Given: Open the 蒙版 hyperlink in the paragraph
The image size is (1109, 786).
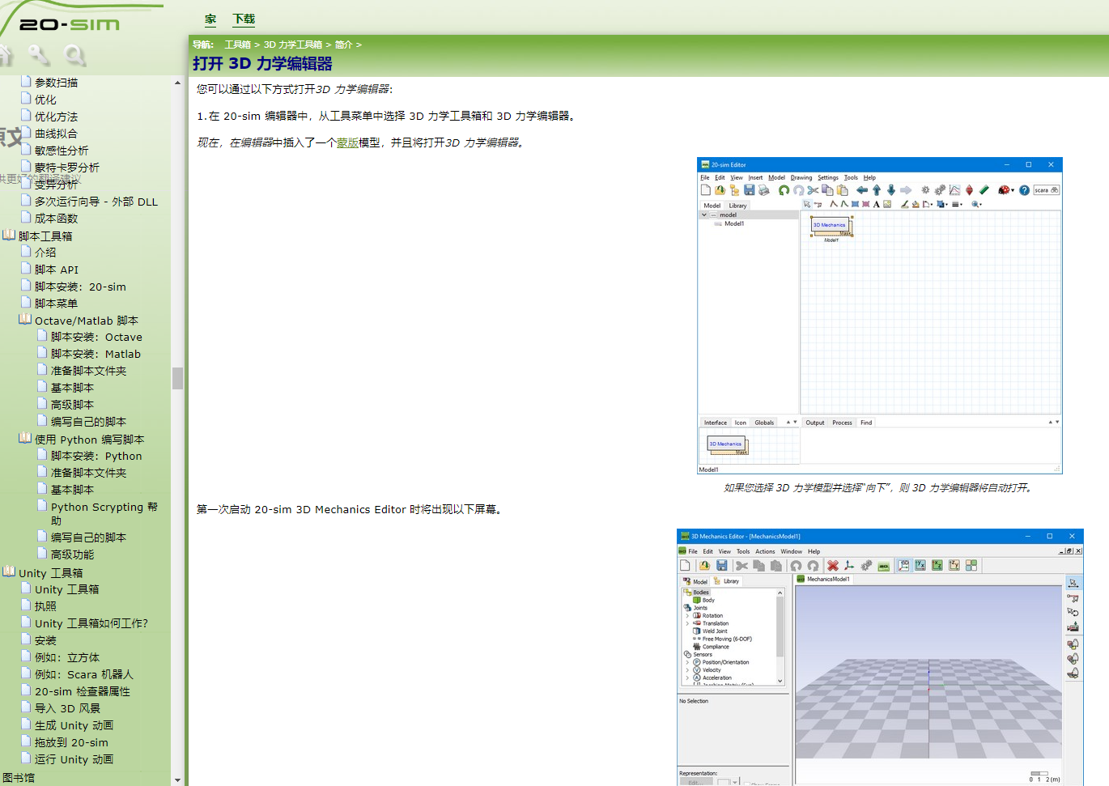Looking at the screenshot, I should [x=347, y=142].
